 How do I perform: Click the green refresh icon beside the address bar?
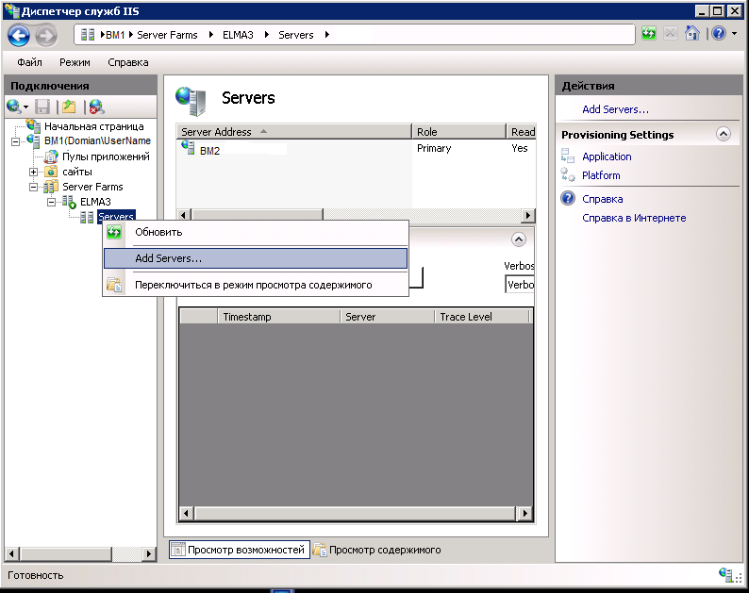tap(649, 34)
